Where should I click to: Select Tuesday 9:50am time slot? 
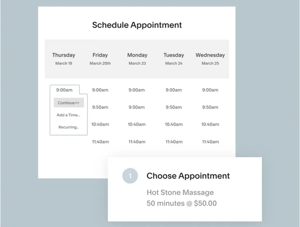tap(174, 107)
